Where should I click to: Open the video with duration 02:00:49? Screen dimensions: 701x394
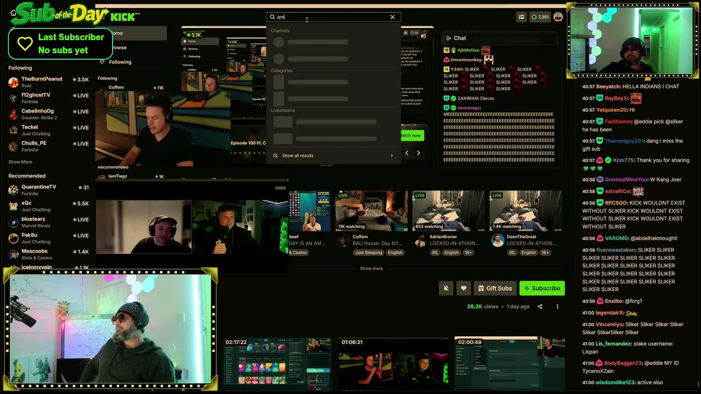point(510,364)
